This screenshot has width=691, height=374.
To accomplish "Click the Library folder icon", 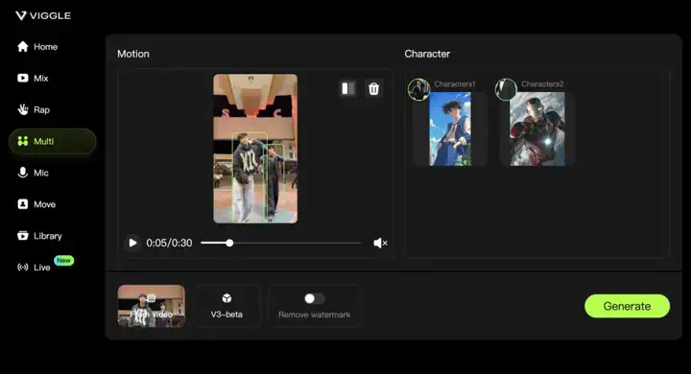I will [x=22, y=236].
